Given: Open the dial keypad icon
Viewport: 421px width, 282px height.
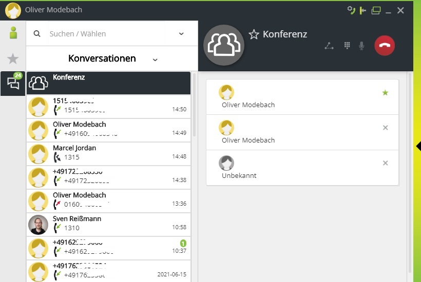Looking at the screenshot, I should coord(347,46).
